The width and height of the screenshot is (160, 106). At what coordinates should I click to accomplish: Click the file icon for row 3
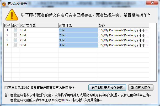[x=15, y=40]
